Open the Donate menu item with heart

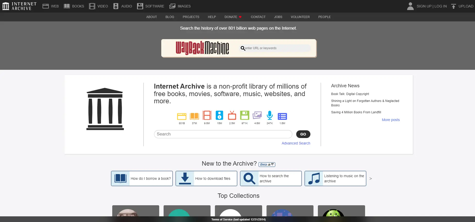[x=233, y=17]
